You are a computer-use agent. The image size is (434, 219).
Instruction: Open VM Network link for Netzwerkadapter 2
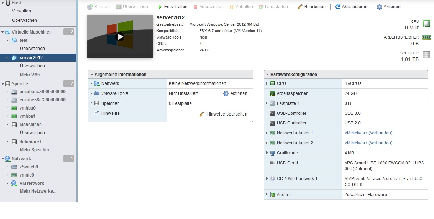point(368,143)
